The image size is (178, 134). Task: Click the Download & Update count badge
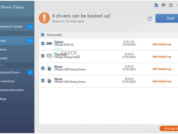pyautogui.click(x=30, y=27)
